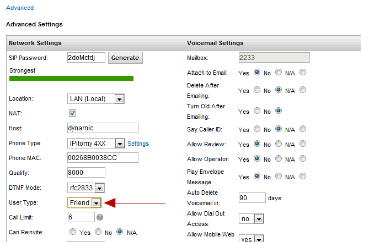
Task: Click the green password strength bar
Action: pos(71,79)
